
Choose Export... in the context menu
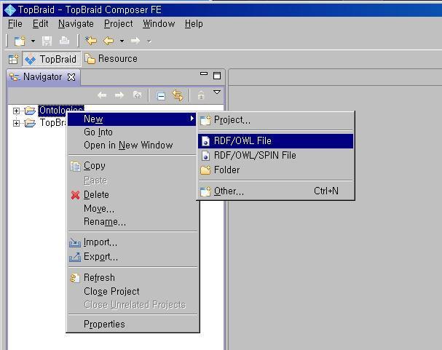(132, 257)
